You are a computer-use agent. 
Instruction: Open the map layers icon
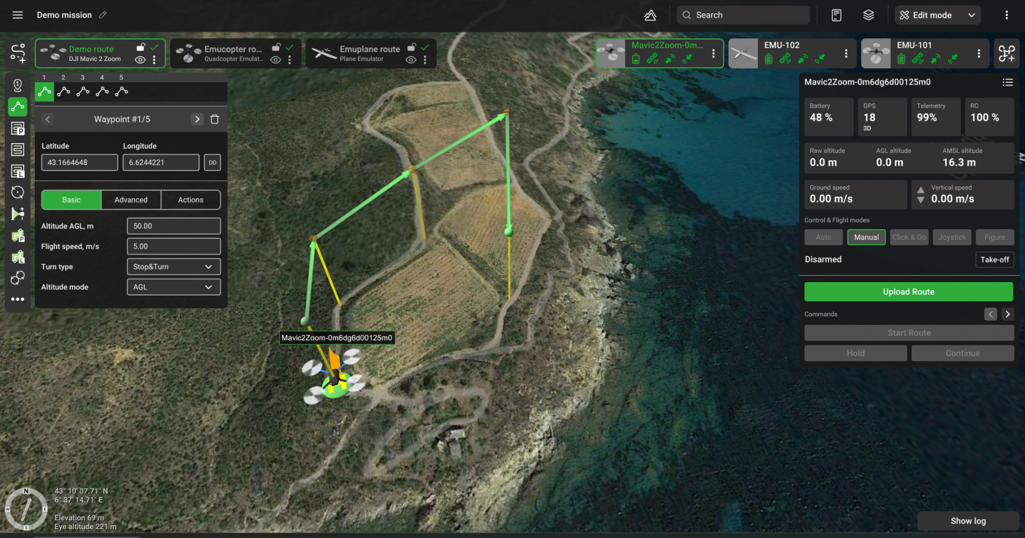click(868, 15)
